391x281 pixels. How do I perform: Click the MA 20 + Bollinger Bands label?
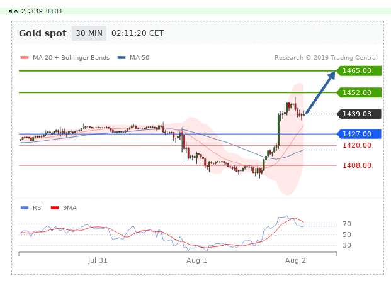click(71, 58)
